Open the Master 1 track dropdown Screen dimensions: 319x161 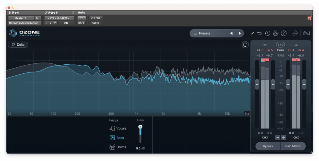[x=21, y=18]
